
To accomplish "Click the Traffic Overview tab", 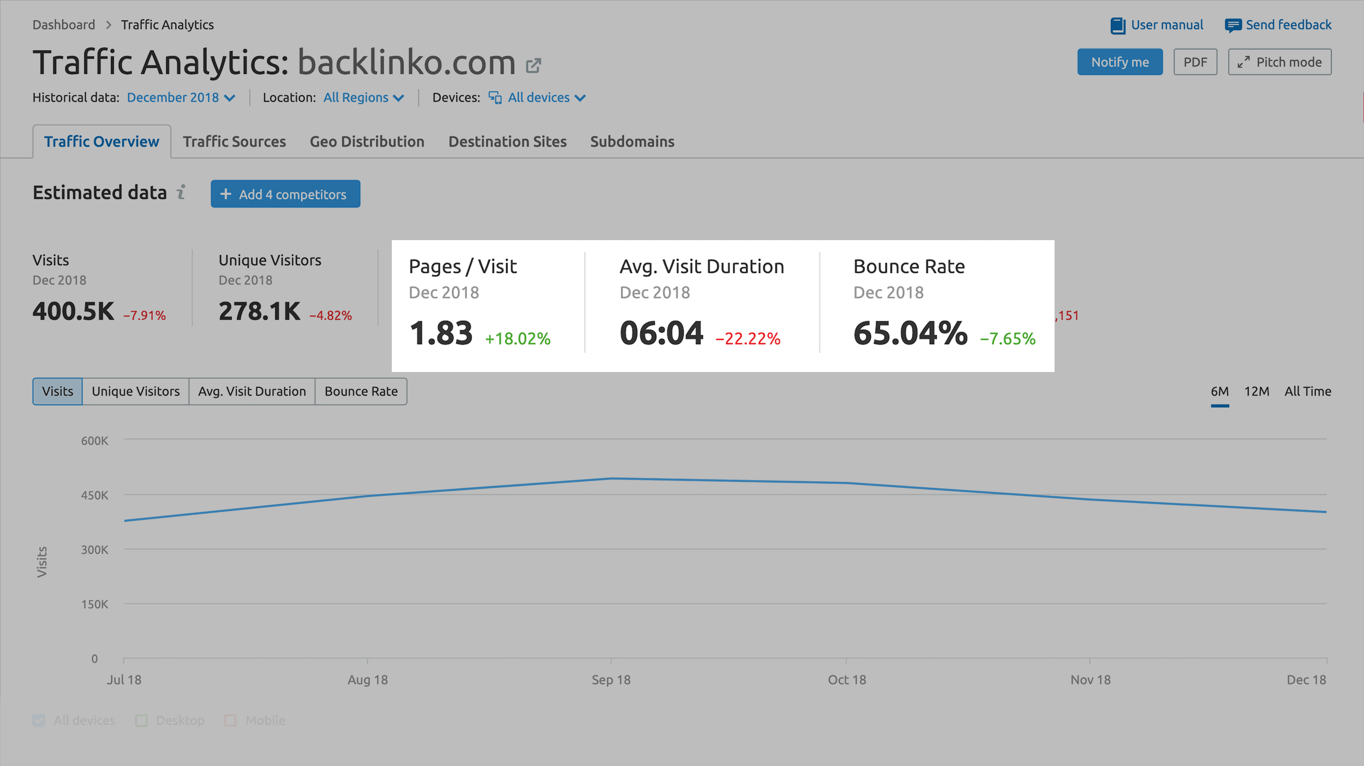I will click(102, 141).
